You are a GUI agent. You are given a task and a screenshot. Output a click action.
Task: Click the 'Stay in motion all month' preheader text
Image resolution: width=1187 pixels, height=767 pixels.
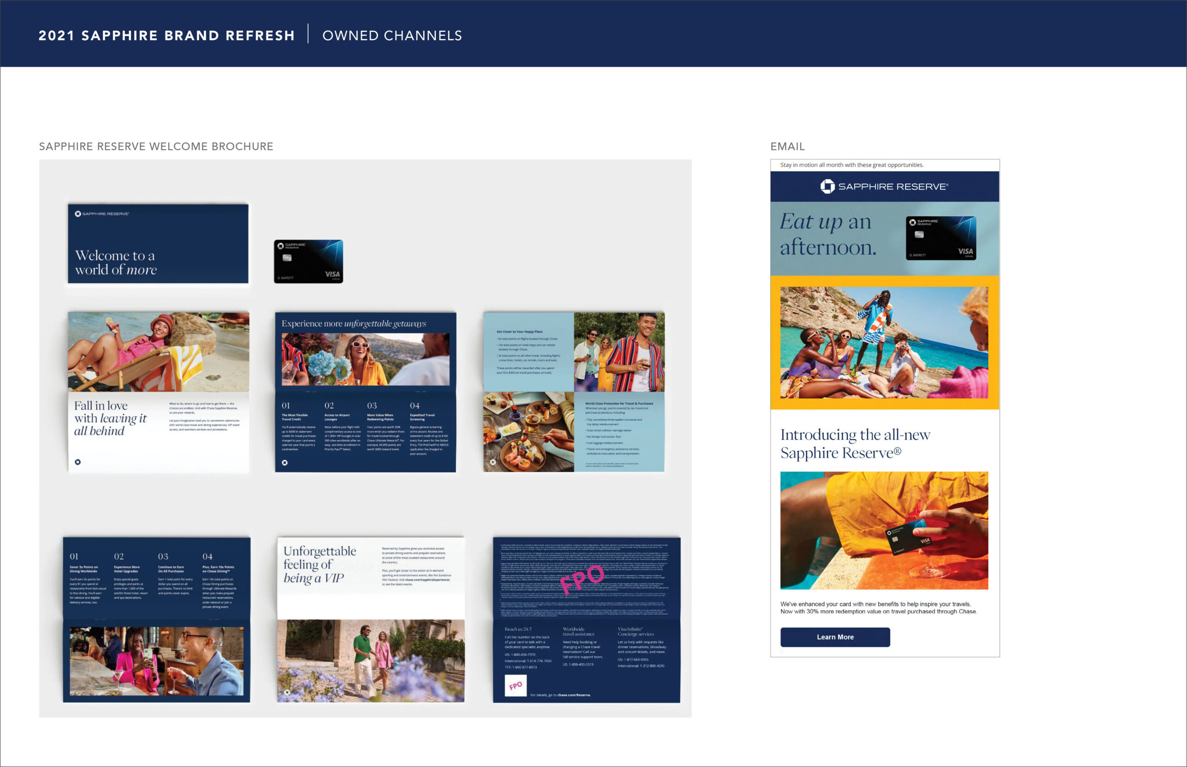coord(851,165)
